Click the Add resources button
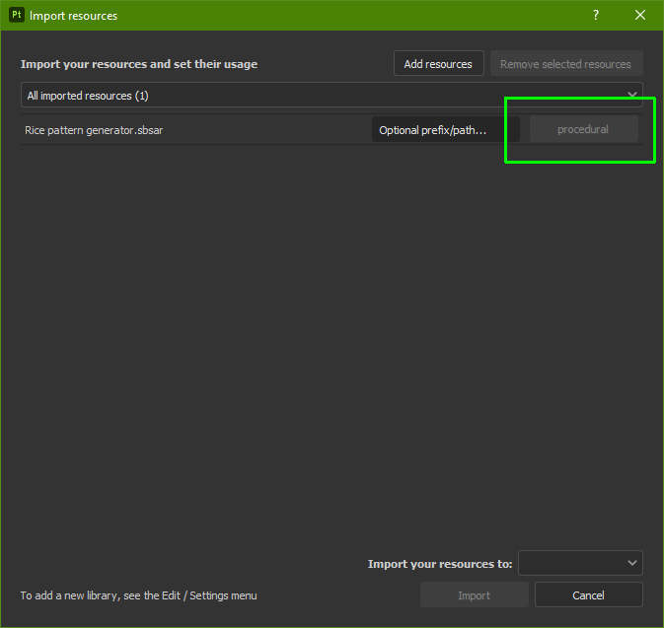The width and height of the screenshot is (664, 628). click(438, 64)
